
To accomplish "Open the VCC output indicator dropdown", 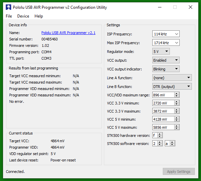I will pos(166,69).
